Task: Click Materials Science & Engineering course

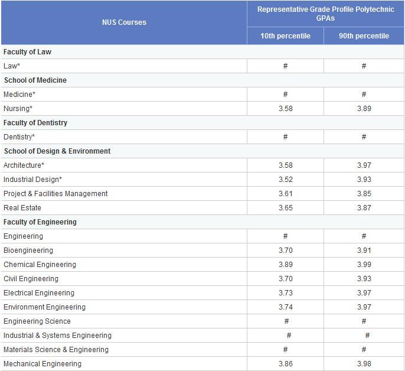Action: 56,350
